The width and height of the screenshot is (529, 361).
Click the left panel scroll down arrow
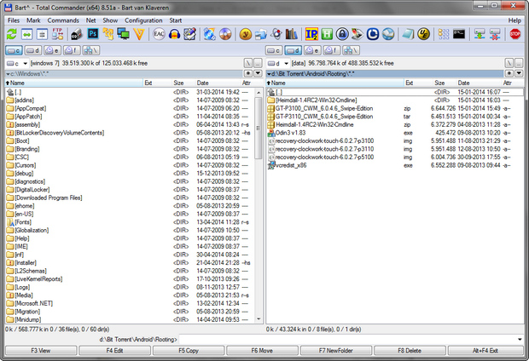pyautogui.click(x=259, y=319)
